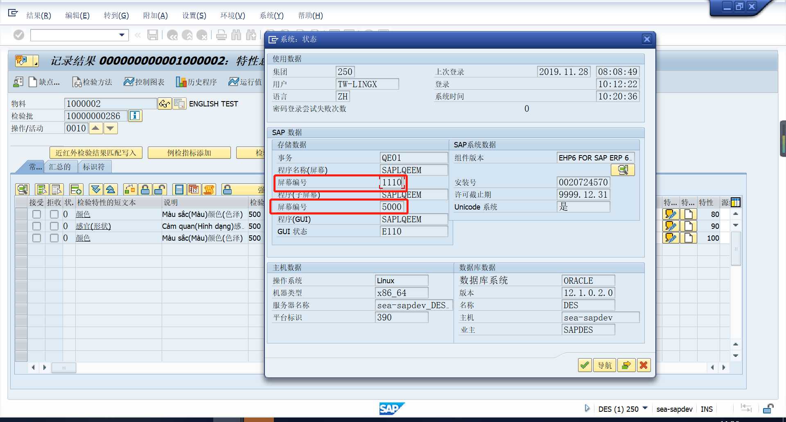Click the Find Next binoculars-plus icon
Image resolution: width=786 pixels, height=422 pixels.
tap(251, 35)
